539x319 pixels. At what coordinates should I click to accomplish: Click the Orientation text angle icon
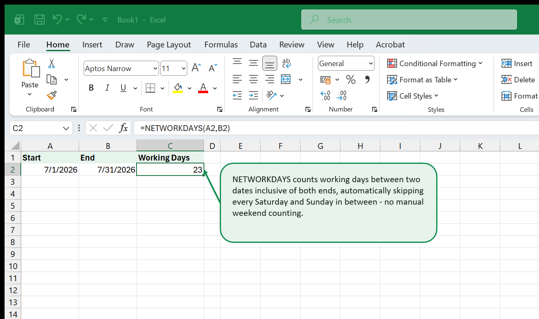pyautogui.click(x=271, y=95)
